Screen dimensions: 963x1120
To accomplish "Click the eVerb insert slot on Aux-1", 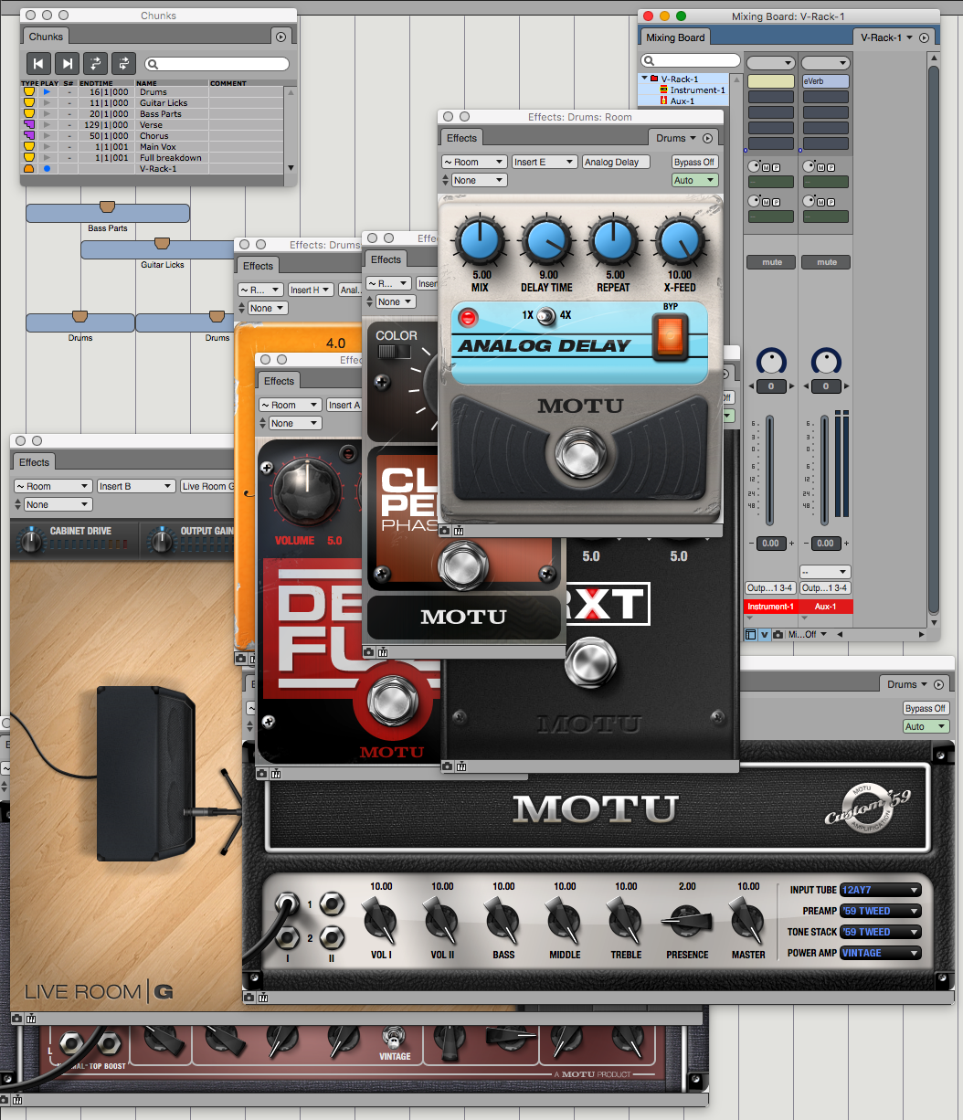I will [x=826, y=81].
